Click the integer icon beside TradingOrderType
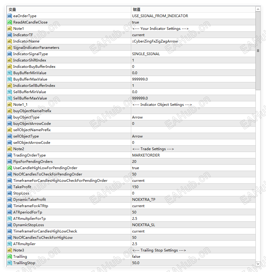Image resolution: width=266 pixels, height=272 pixels. pyautogui.click(x=10, y=155)
